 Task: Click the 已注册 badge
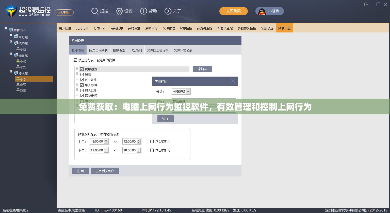64,12
